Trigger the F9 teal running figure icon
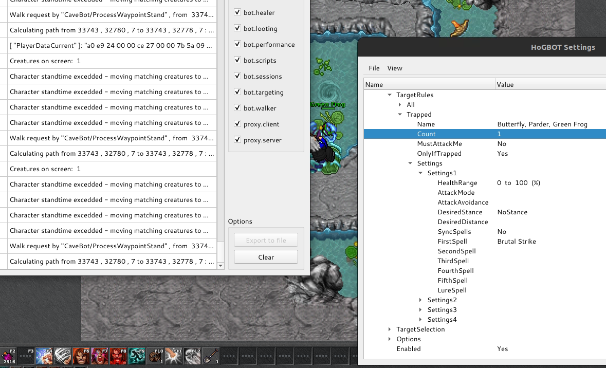This screenshot has width=606, height=368. coord(136,356)
